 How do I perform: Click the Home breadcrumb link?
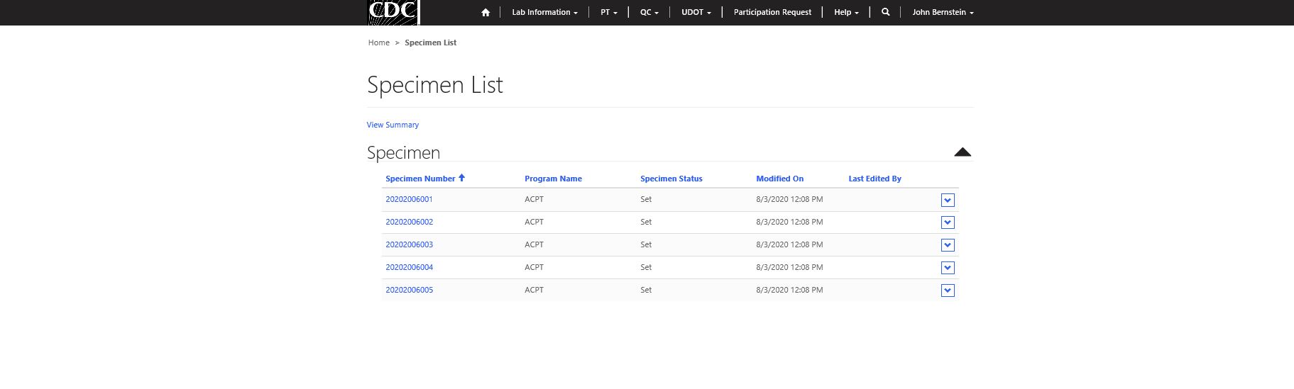pos(378,43)
